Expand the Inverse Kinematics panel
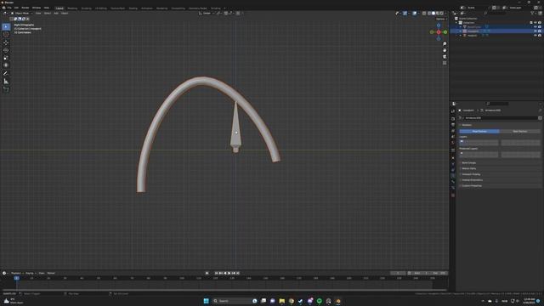The width and height of the screenshot is (544, 306). (x=473, y=180)
